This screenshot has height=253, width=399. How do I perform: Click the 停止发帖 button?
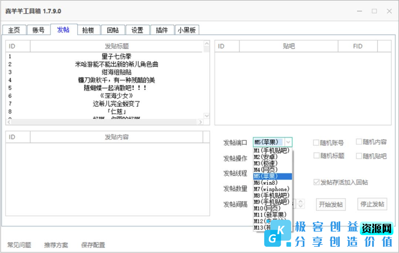click(372, 204)
